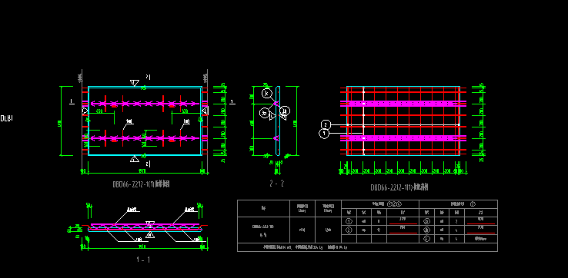Image resolution: width=568 pixels, height=278 pixels.
Task: Pick the circled callout right of the section 2-2 slab
Action: (x=285, y=111)
